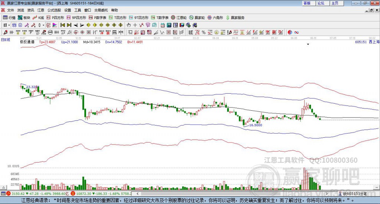The height and width of the screenshot is (204, 380).
Task: Click the 日K线 period label
Action: [5, 40]
